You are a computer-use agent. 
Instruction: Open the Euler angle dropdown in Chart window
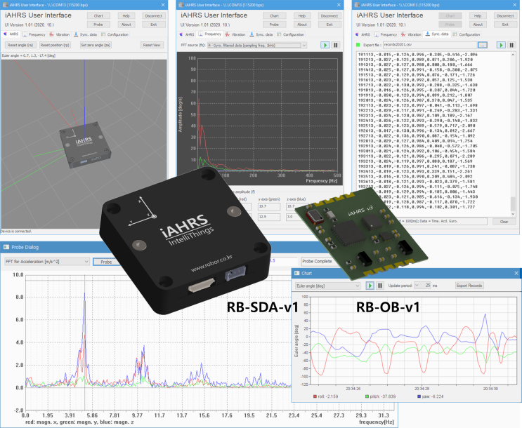click(327, 286)
